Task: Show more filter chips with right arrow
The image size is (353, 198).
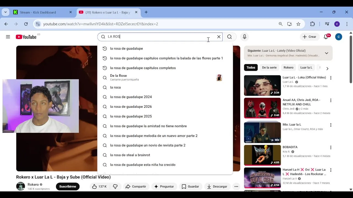Action: pyautogui.click(x=327, y=68)
